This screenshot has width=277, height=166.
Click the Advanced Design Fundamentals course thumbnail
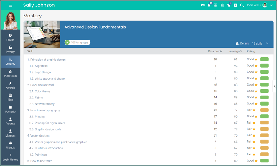pos(42,34)
